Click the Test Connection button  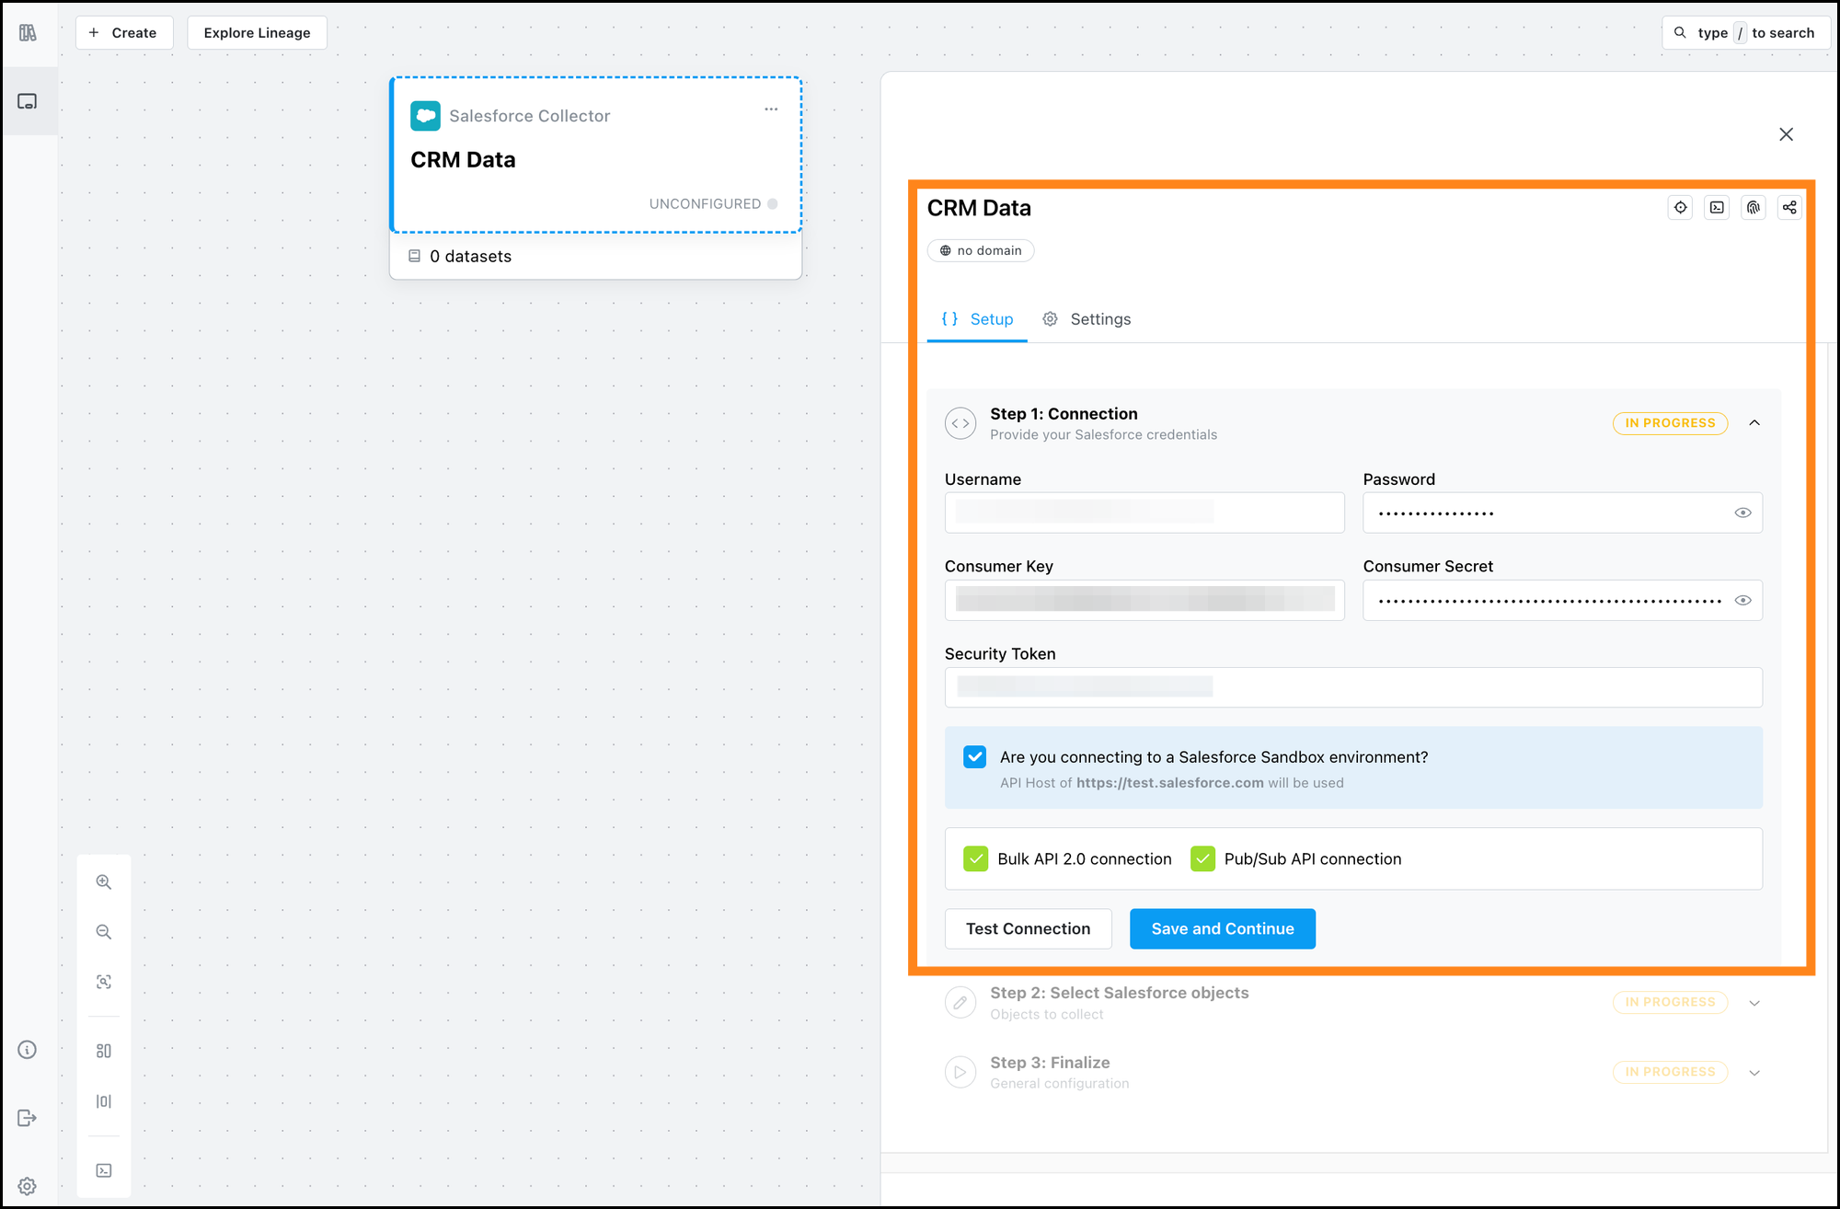tap(1028, 928)
